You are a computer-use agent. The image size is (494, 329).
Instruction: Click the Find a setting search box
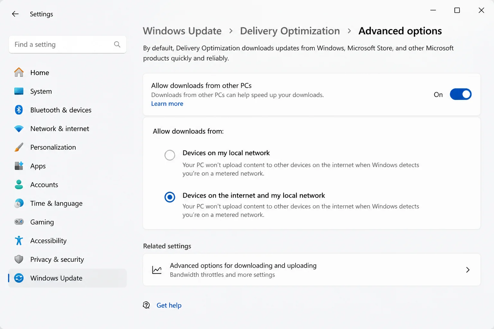coord(68,44)
